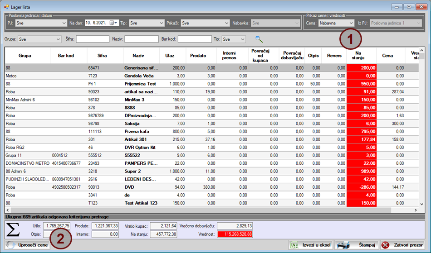
Task: Click the red -286,00 stock cell
Action: pos(362,187)
